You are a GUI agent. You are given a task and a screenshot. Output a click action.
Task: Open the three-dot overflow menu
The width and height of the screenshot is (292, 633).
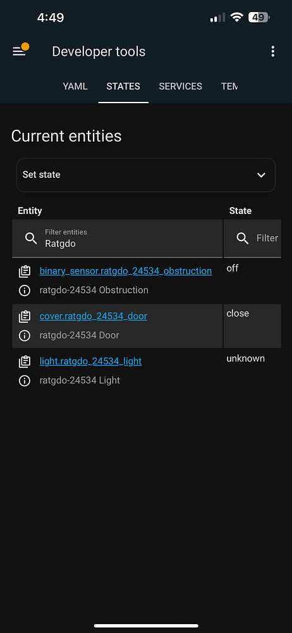[x=273, y=51]
